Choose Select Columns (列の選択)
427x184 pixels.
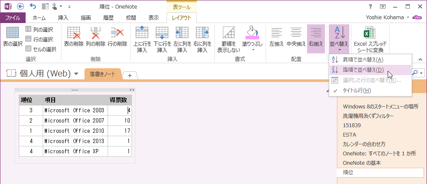pos(39,29)
